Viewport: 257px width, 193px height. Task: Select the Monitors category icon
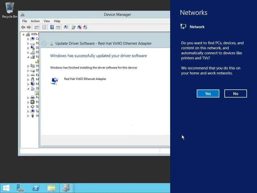tap(33, 84)
